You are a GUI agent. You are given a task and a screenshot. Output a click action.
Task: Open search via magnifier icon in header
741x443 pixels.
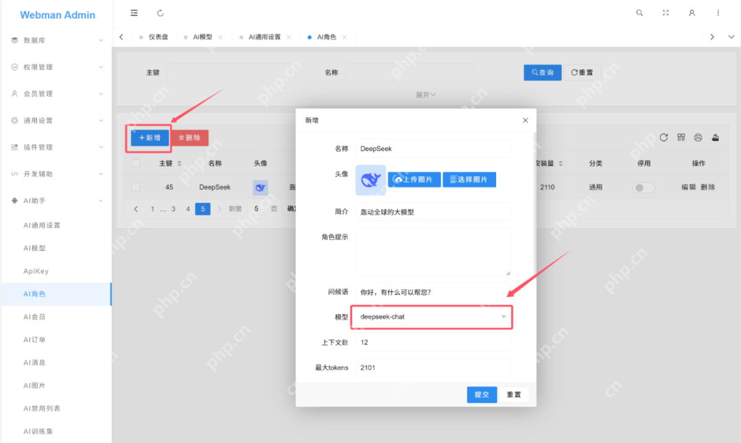639,13
